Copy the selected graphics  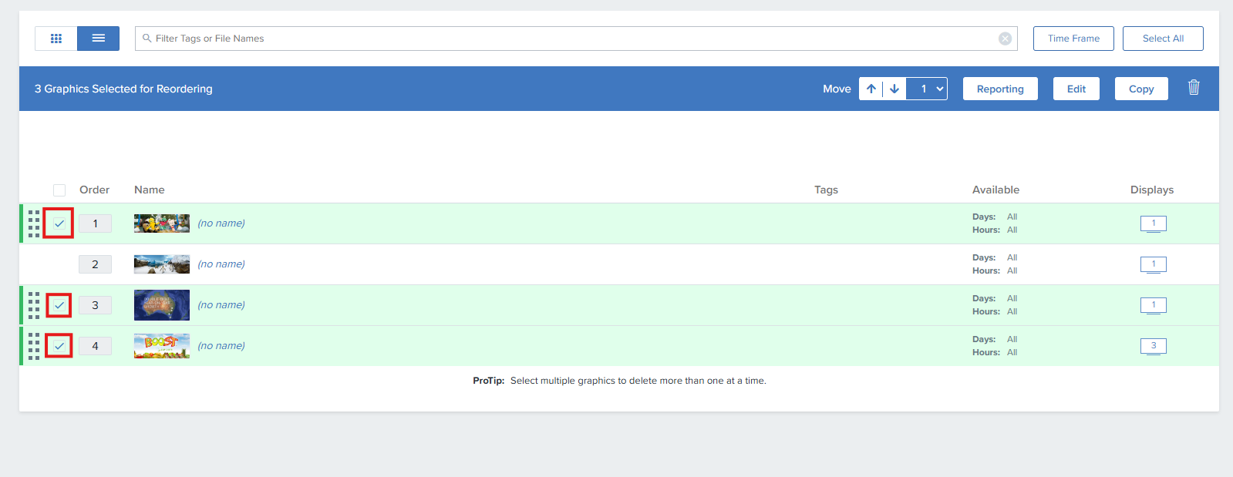1140,89
